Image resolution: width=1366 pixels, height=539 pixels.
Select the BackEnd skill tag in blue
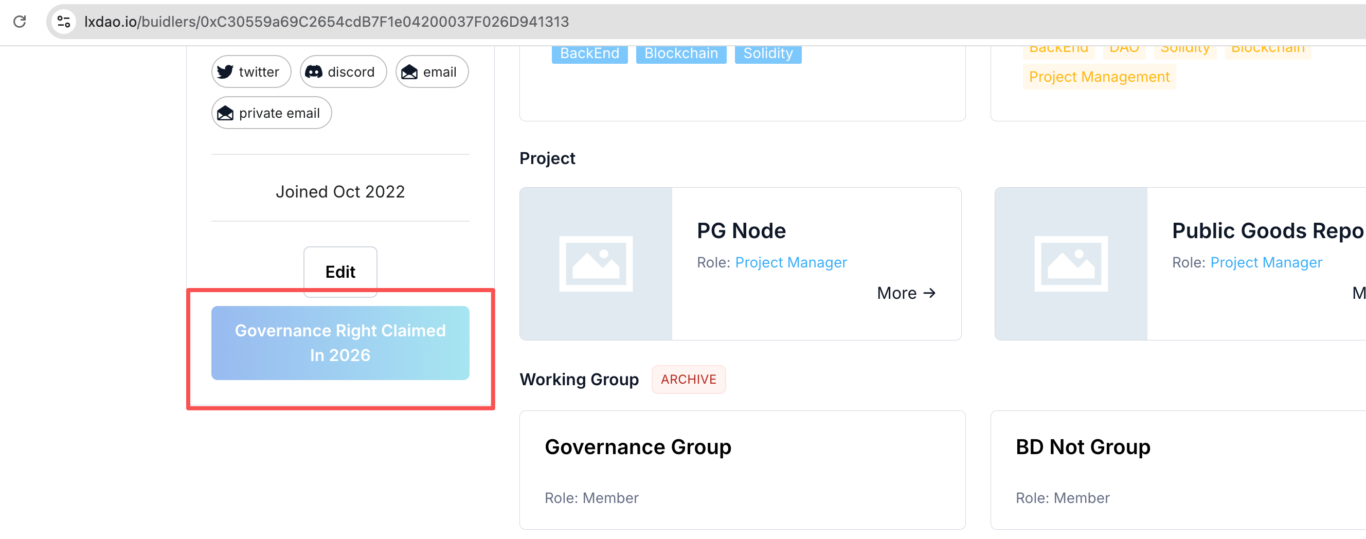click(589, 53)
